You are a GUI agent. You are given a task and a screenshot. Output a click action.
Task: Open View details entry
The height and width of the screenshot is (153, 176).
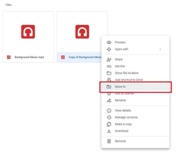tap(135, 110)
